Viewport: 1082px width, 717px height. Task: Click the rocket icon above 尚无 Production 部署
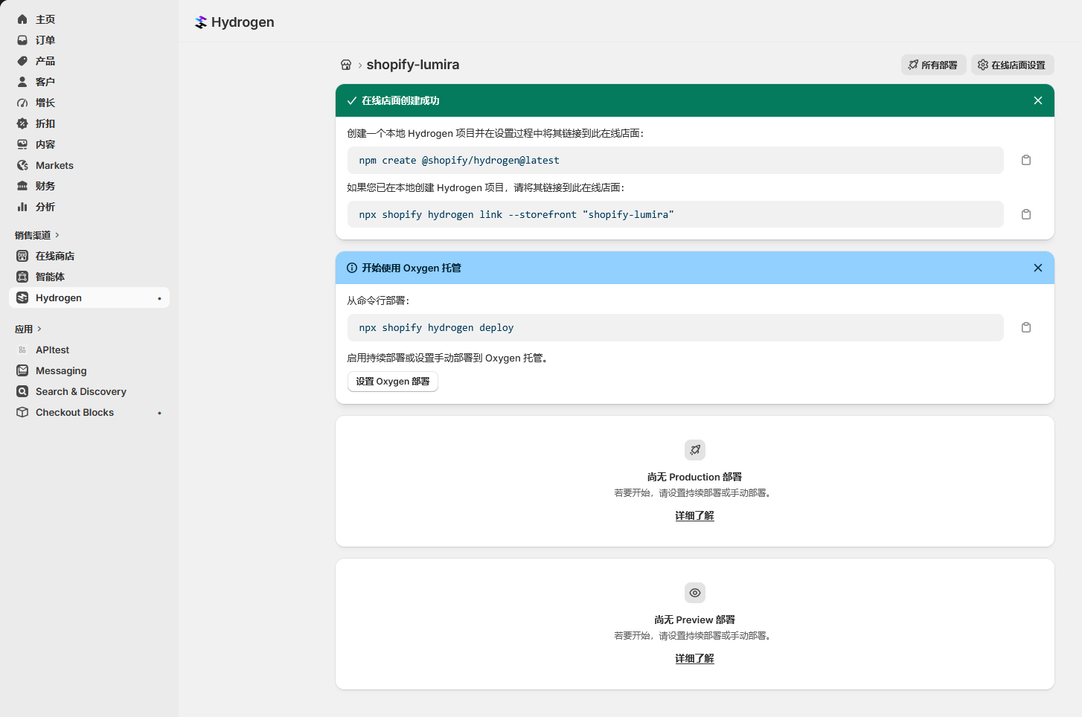(x=695, y=450)
